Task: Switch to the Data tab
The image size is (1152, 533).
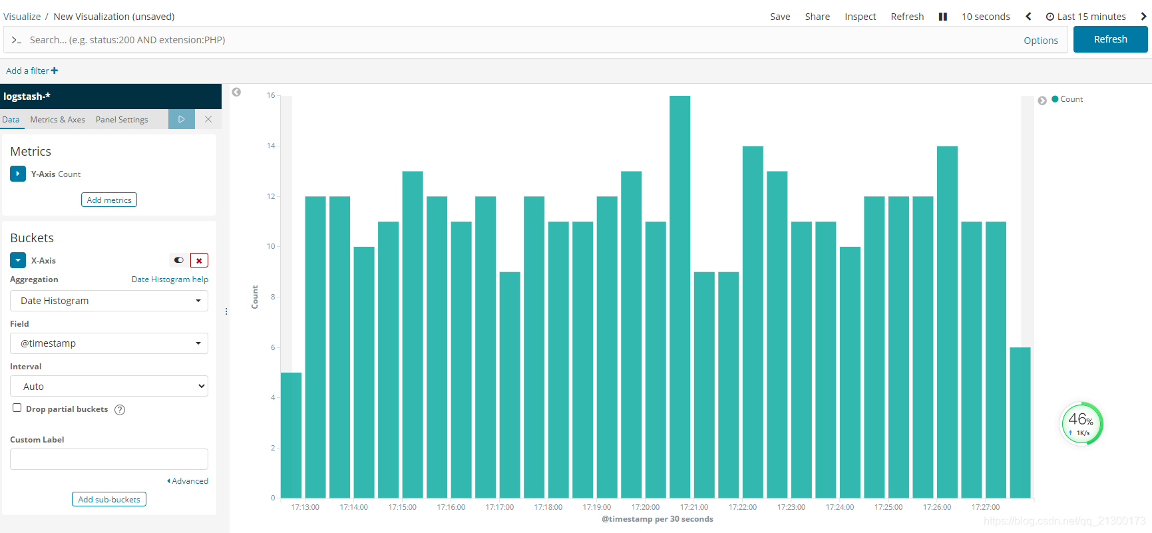Action: pyautogui.click(x=11, y=120)
